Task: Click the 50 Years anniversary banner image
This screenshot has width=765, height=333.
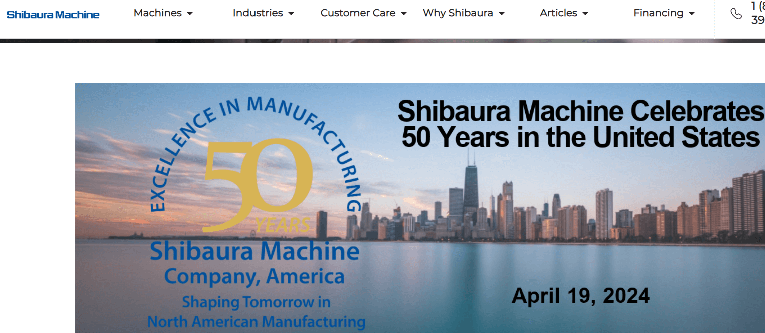Action: tap(420, 208)
